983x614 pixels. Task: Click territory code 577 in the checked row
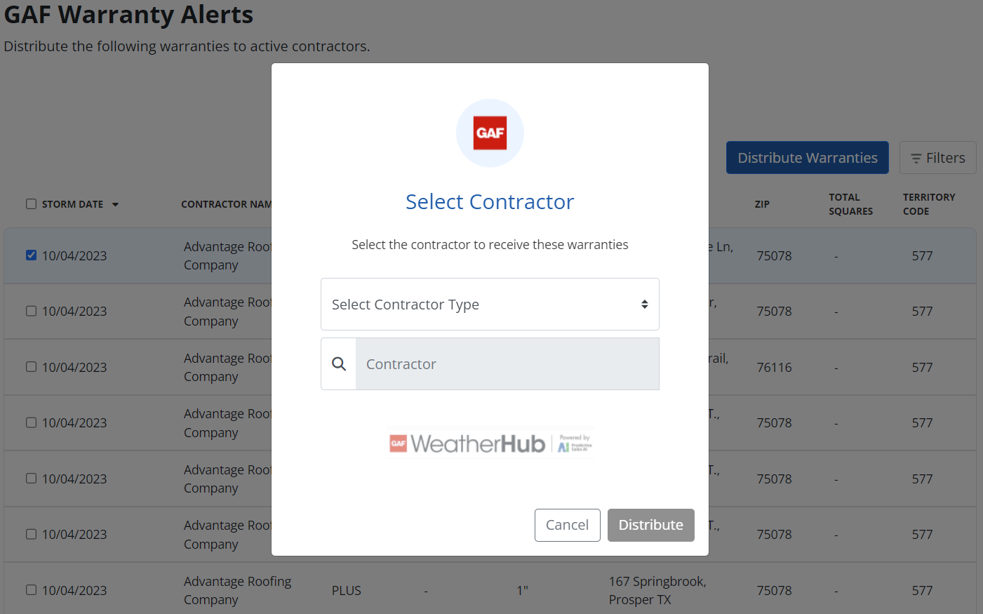[922, 256]
